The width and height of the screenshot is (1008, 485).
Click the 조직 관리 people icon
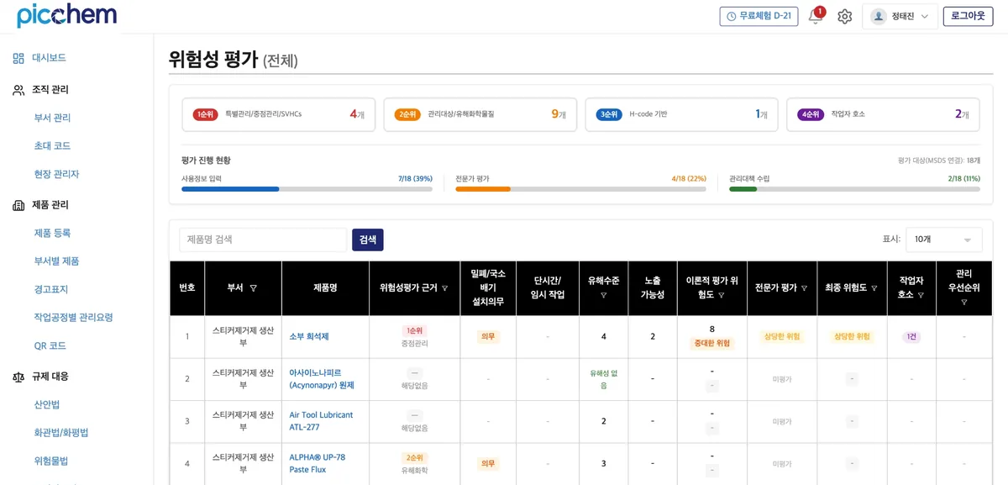tap(18, 90)
